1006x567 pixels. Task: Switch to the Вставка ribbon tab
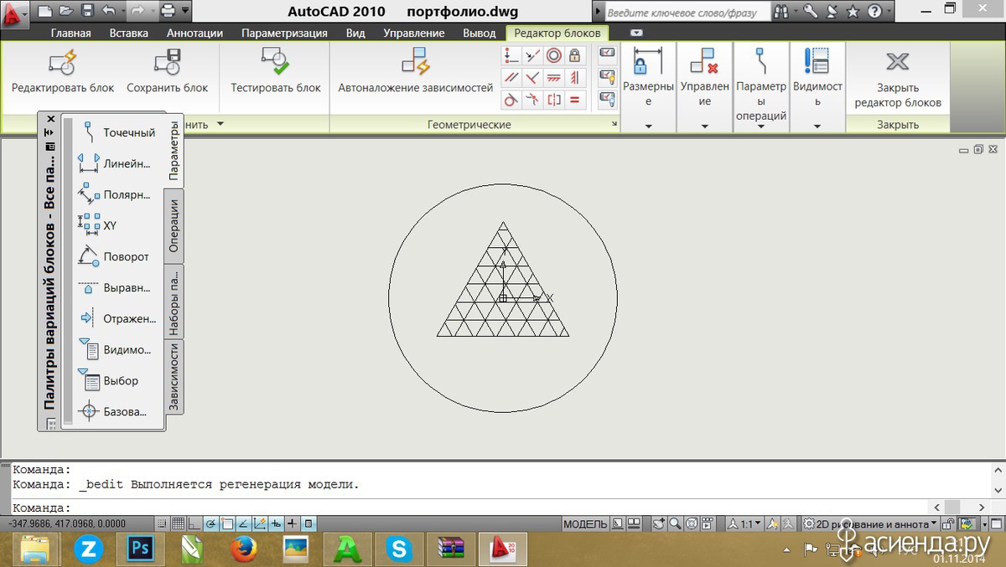(129, 33)
